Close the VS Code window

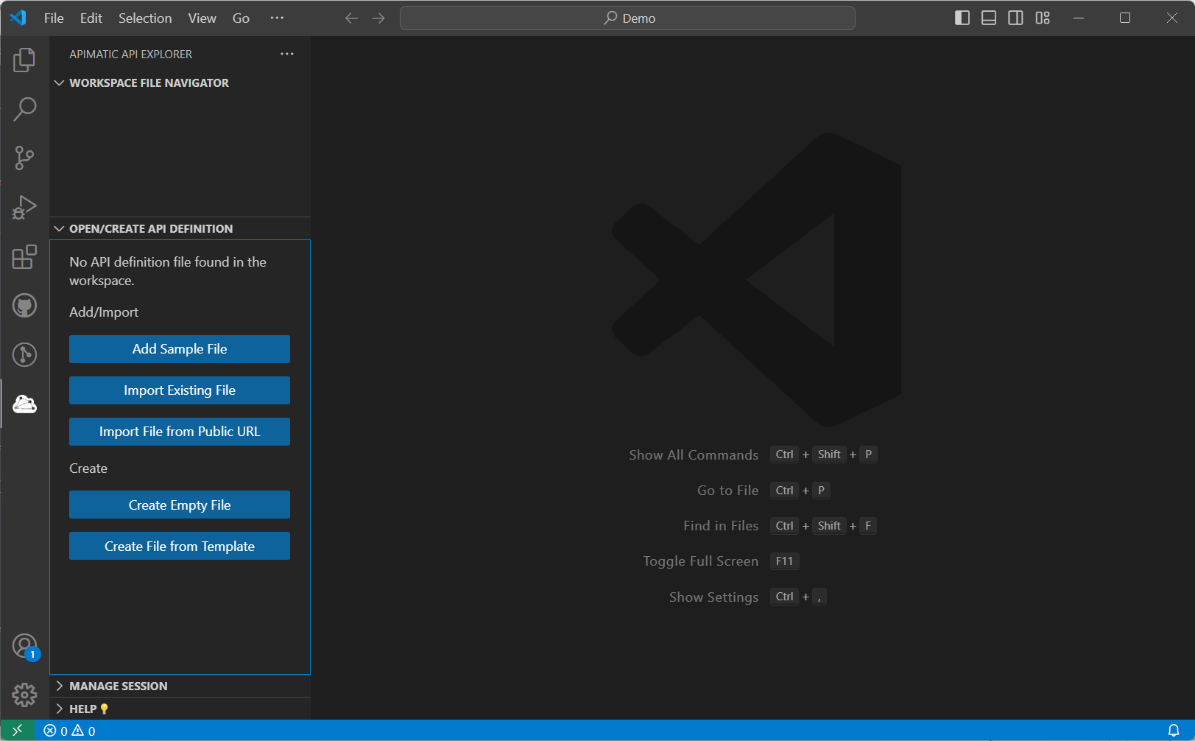1172,18
